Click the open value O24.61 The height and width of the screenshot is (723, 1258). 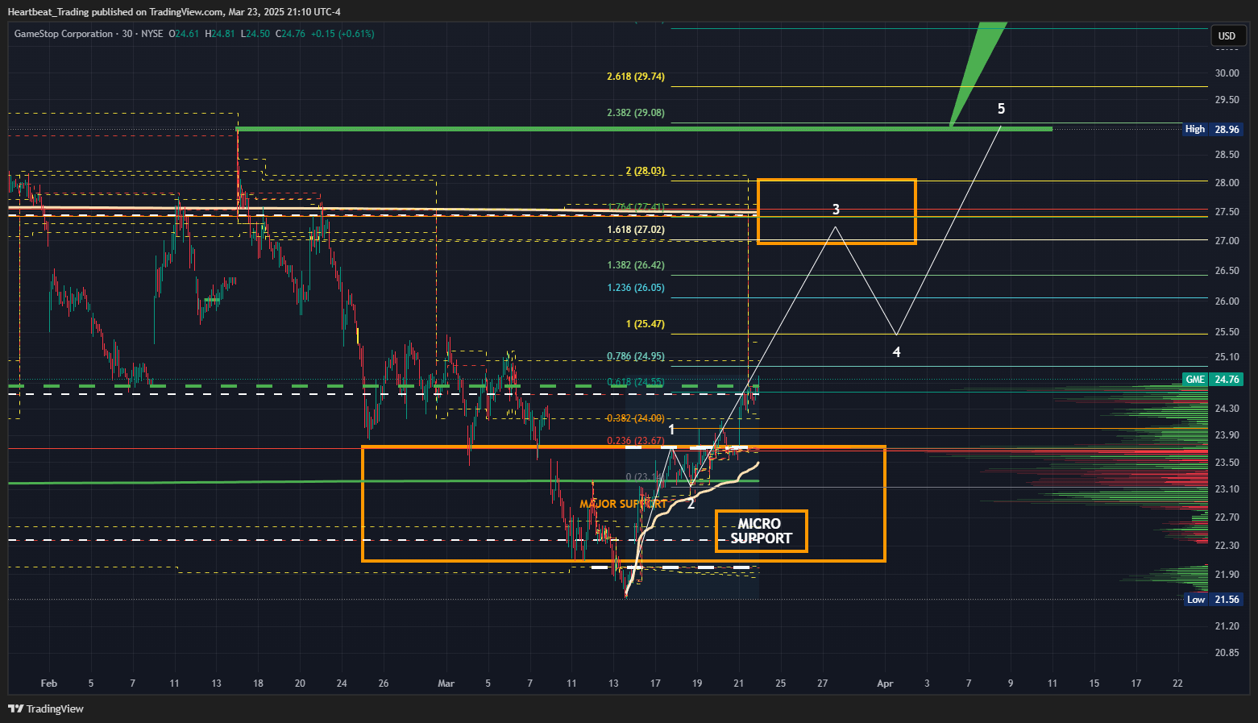point(184,34)
